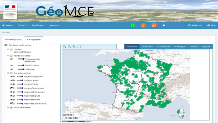Screen dimensions: 218x123
Task: Expand the Hors périmètre group
Action: pyautogui.click(x=8, y=107)
